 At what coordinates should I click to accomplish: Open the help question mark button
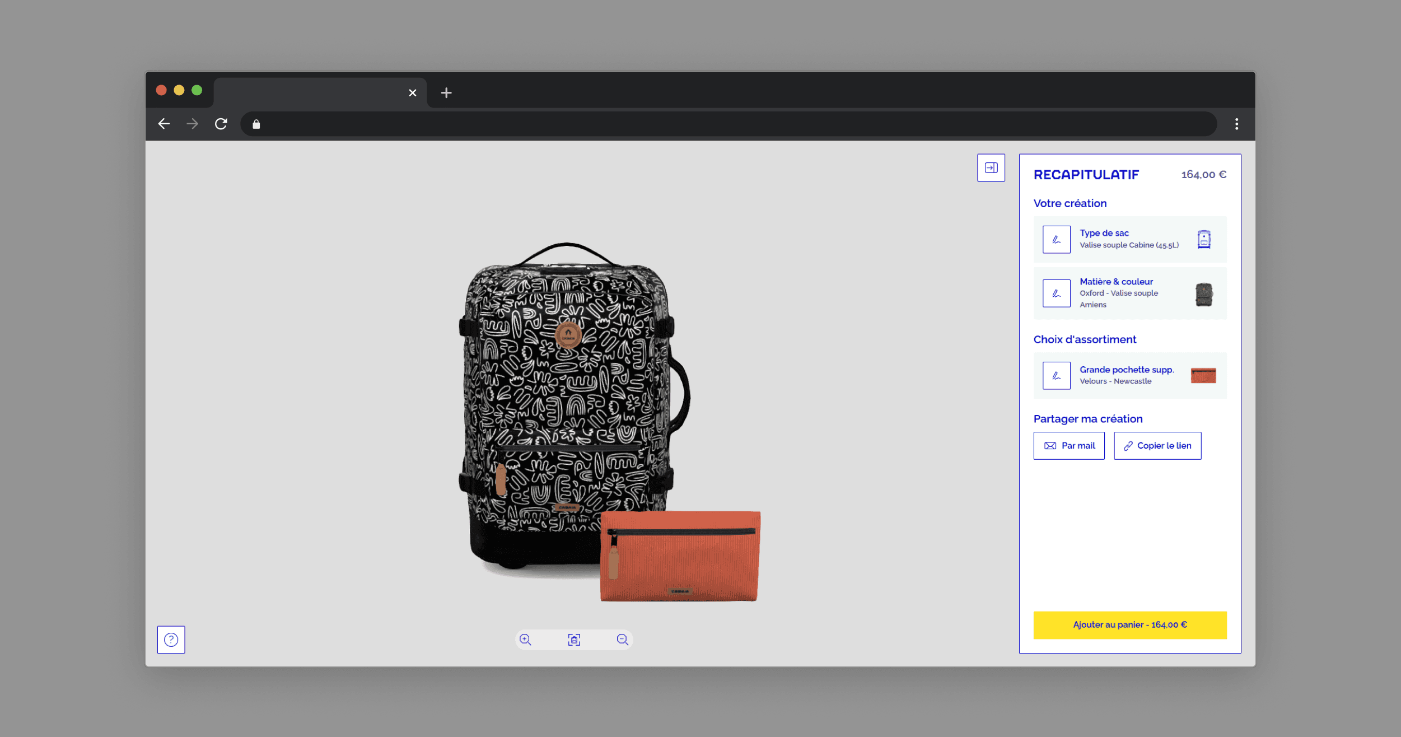tap(171, 640)
